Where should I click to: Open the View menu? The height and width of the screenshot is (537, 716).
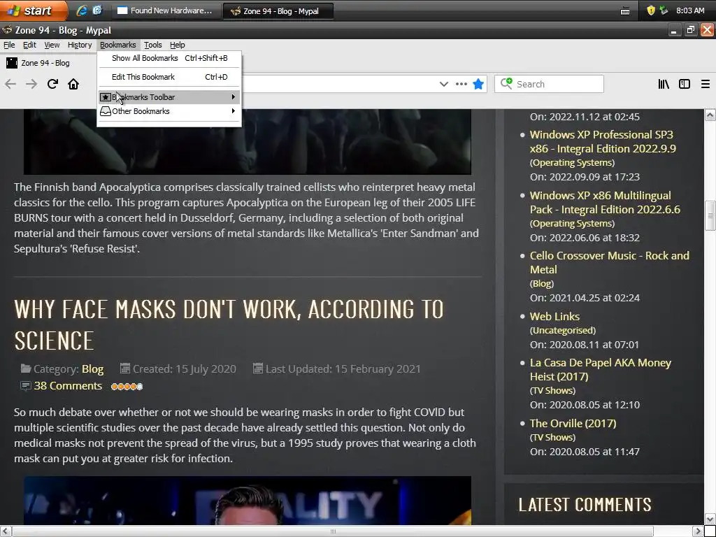[x=52, y=45]
